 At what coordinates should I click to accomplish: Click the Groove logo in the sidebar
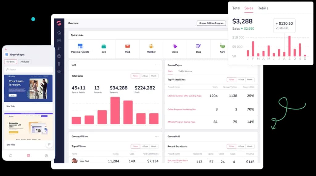click(x=59, y=23)
